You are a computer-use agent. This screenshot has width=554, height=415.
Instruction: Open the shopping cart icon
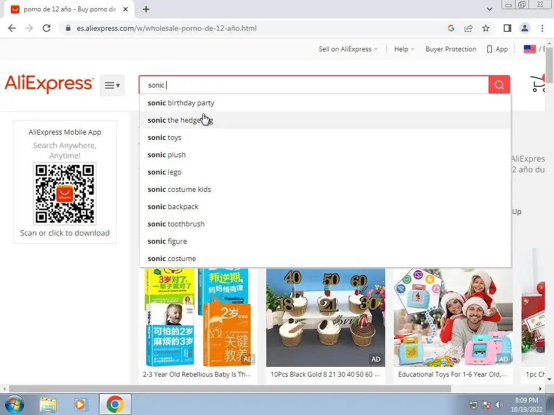click(x=538, y=84)
